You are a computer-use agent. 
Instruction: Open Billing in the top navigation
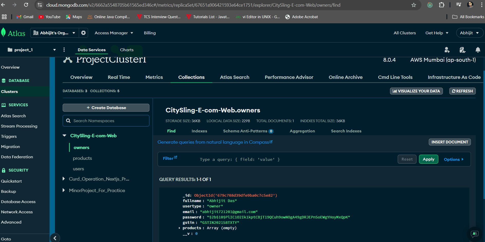point(150,33)
